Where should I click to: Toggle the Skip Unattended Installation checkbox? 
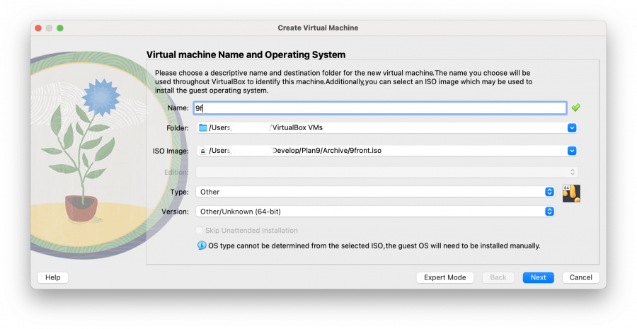pos(199,231)
